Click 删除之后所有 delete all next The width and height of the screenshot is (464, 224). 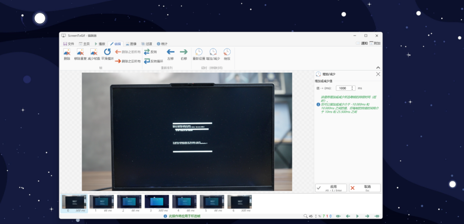point(128,61)
